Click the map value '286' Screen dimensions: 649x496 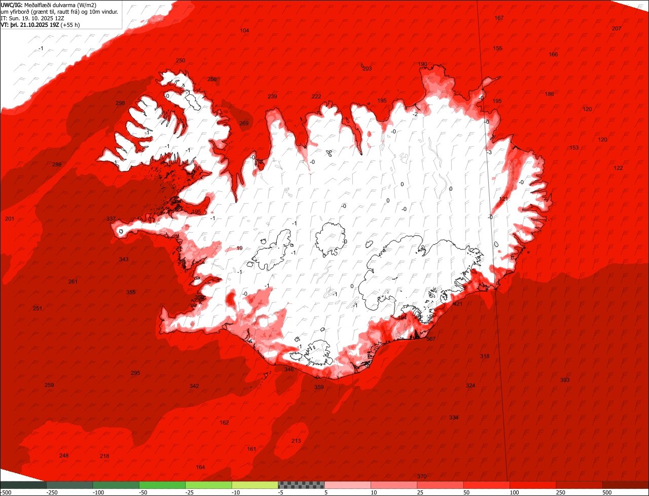pyautogui.click(x=57, y=164)
